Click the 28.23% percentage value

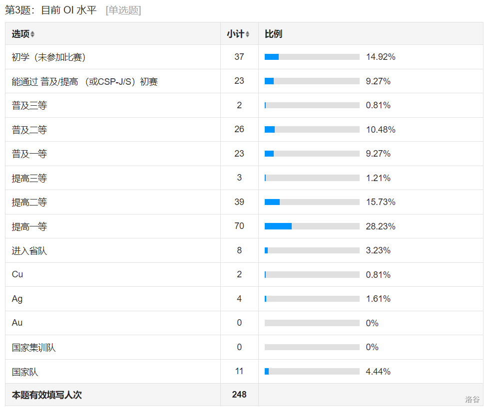click(380, 226)
